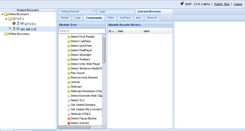Click orange status dot beside Detect Popup Blocker

click(69, 119)
